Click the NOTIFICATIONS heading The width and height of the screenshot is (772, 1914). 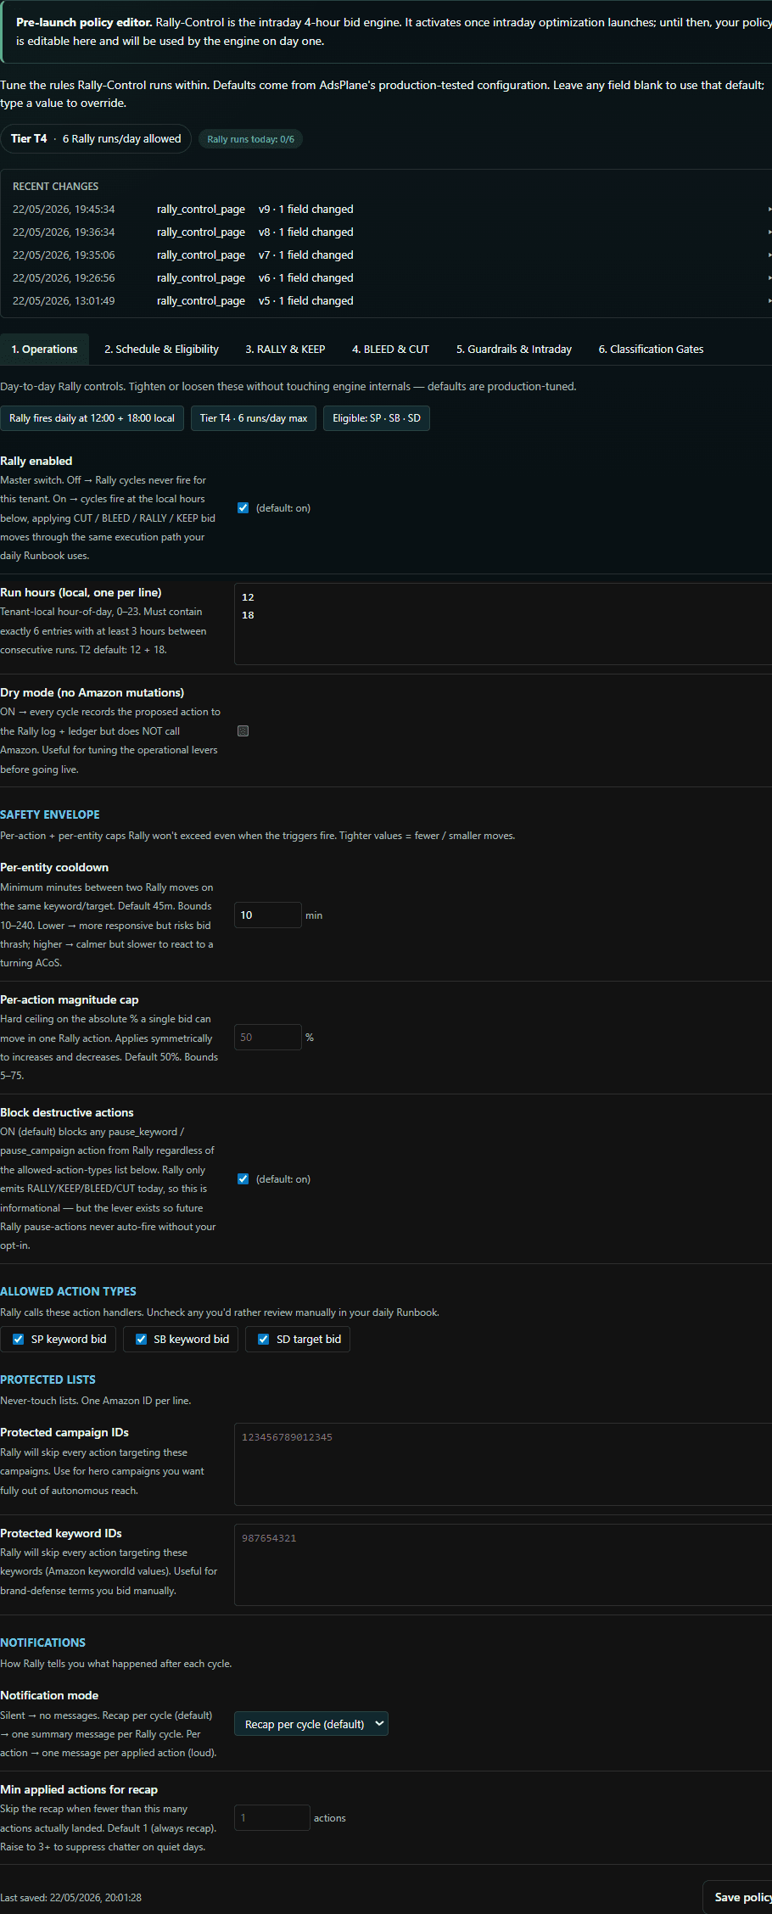point(42,1643)
